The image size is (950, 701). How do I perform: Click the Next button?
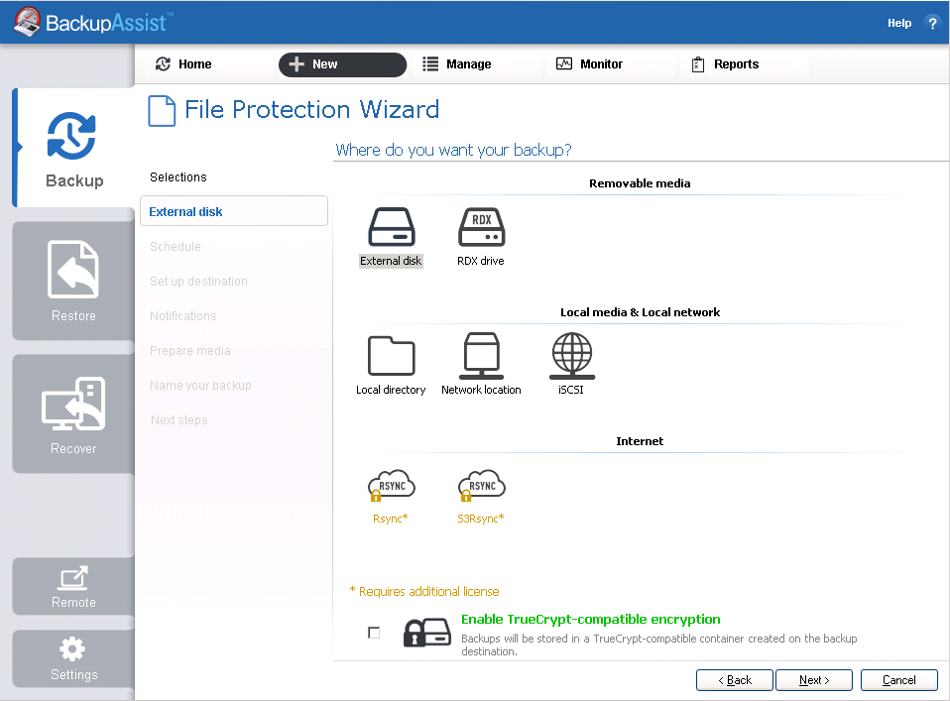point(814,680)
